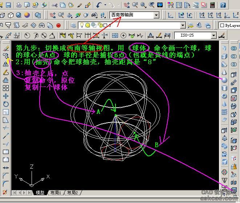Click the World UCS globe icon

pos(181,15)
